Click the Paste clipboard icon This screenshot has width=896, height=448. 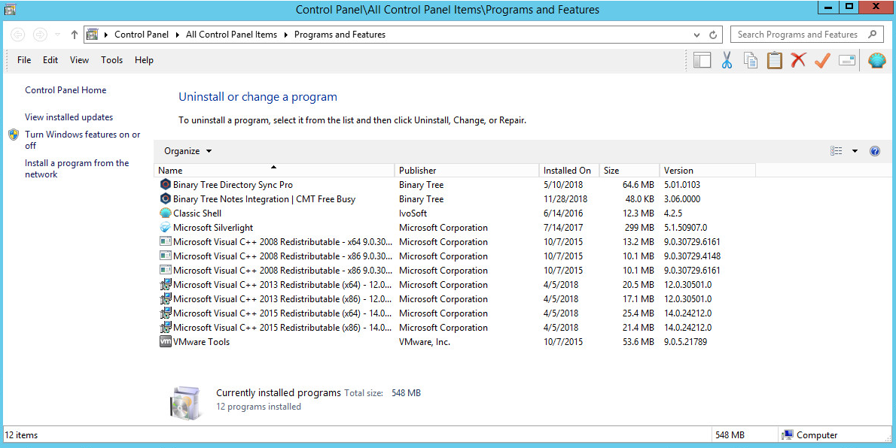click(x=775, y=61)
